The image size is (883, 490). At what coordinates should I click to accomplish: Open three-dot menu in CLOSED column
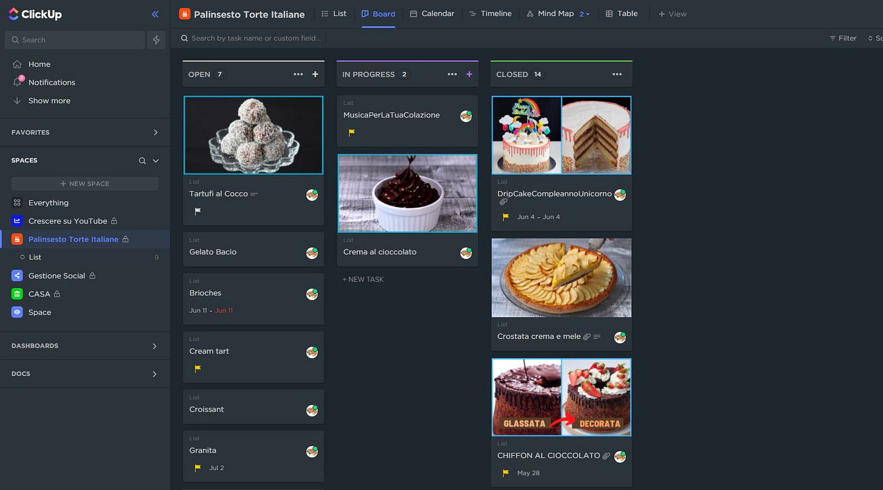click(617, 74)
